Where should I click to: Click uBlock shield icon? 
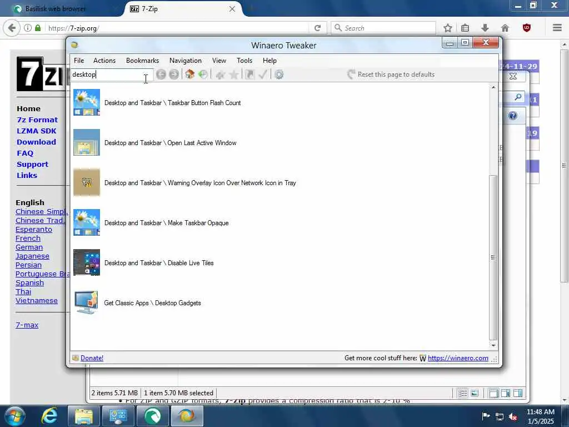527,28
